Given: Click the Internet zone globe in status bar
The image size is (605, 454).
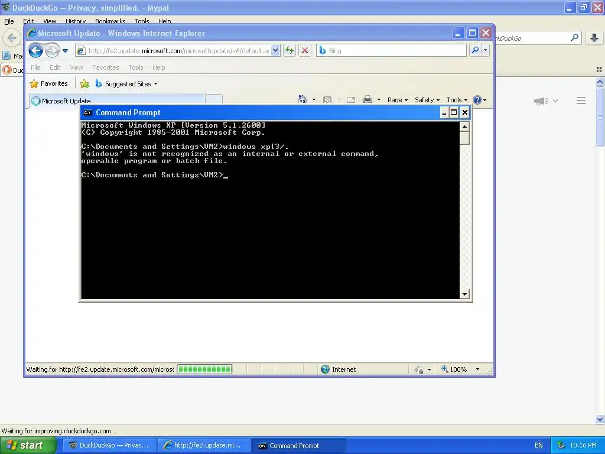Looking at the screenshot, I should point(326,369).
